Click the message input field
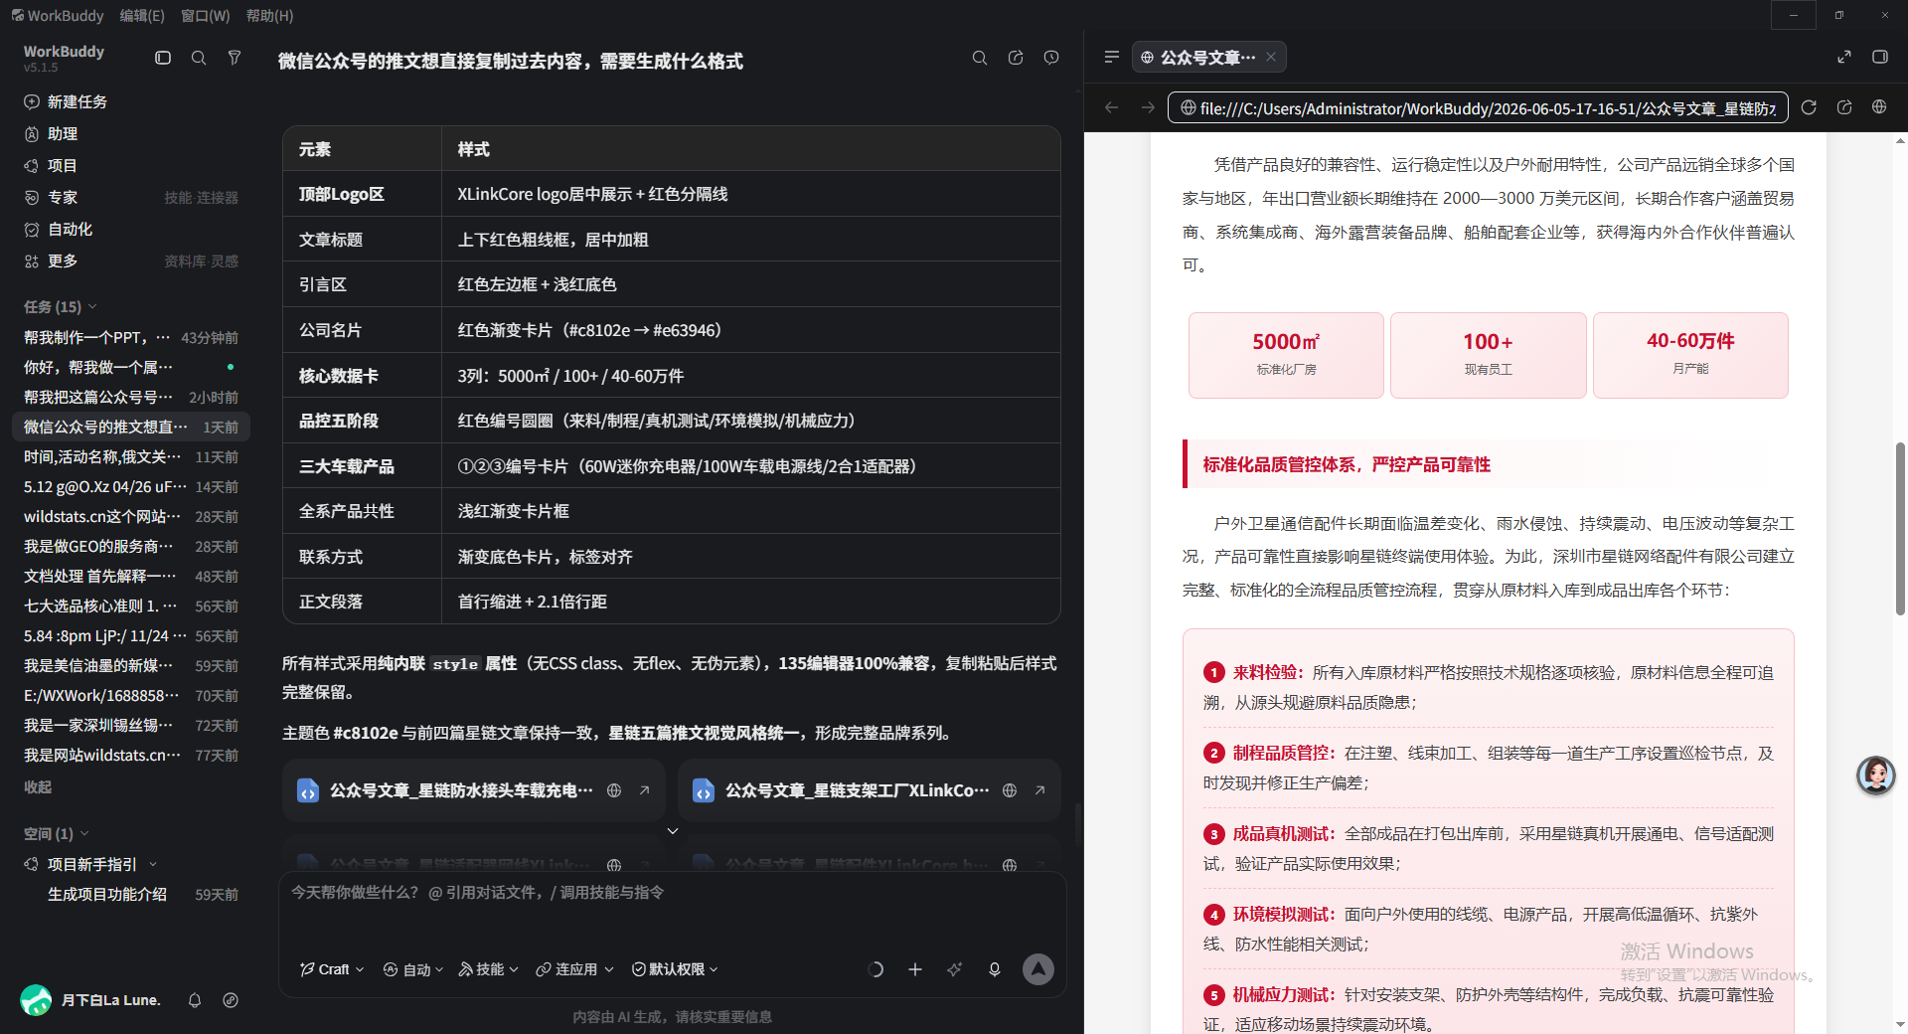This screenshot has width=1908, height=1034. pyautogui.click(x=672, y=910)
